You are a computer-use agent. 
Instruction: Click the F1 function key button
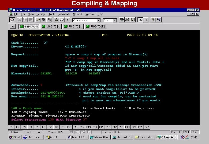click(x=11, y=127)
